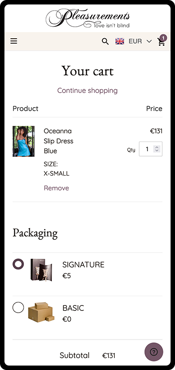The width and height of the screenshot is (175, 370).
Task: Click the cardboard boxes Basic packaging image
Action: (x=41, y=313)
